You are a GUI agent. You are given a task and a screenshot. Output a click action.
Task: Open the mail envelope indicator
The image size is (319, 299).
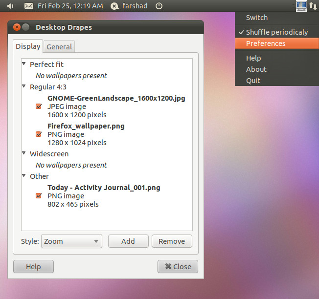29,6
